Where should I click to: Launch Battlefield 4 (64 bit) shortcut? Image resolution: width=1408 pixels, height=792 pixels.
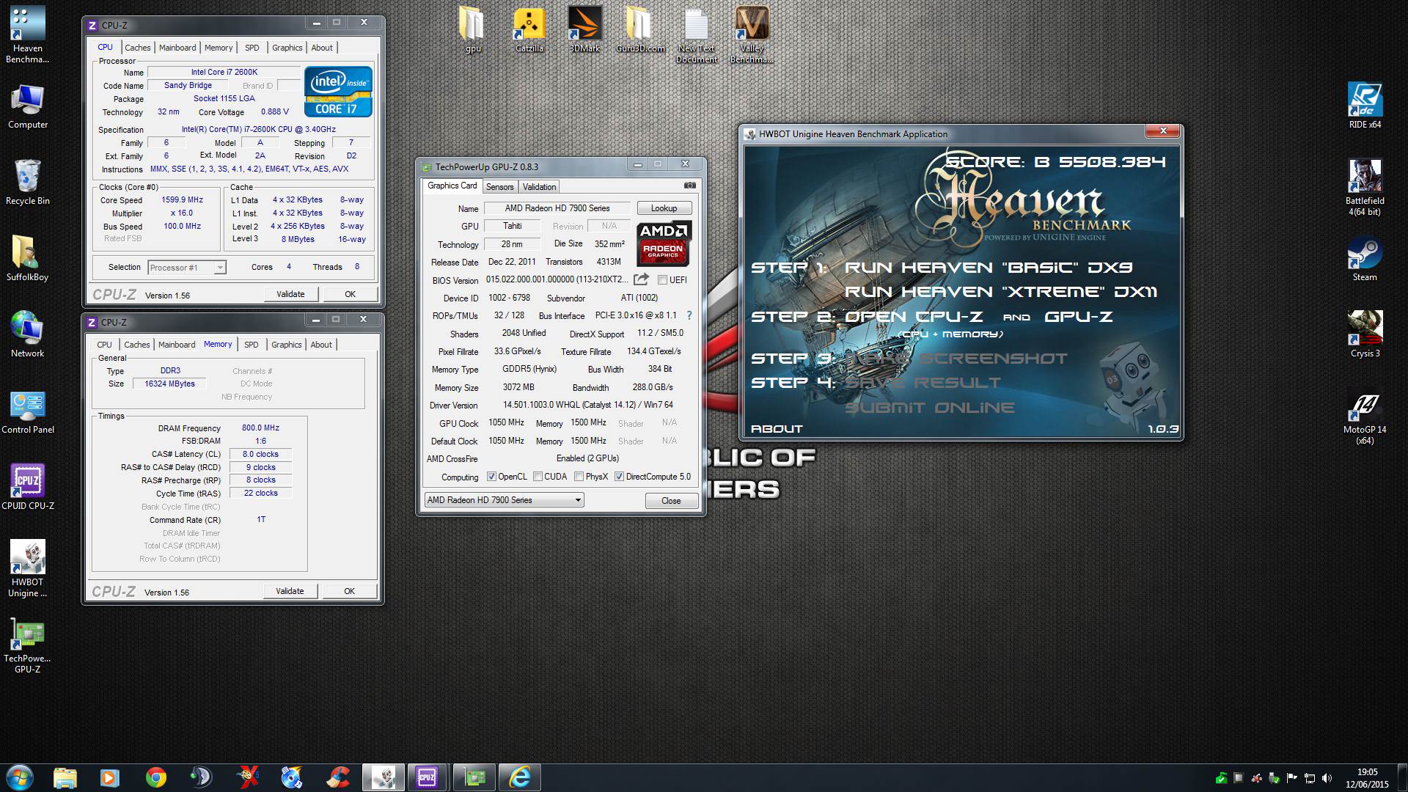tap(1365, 188)
